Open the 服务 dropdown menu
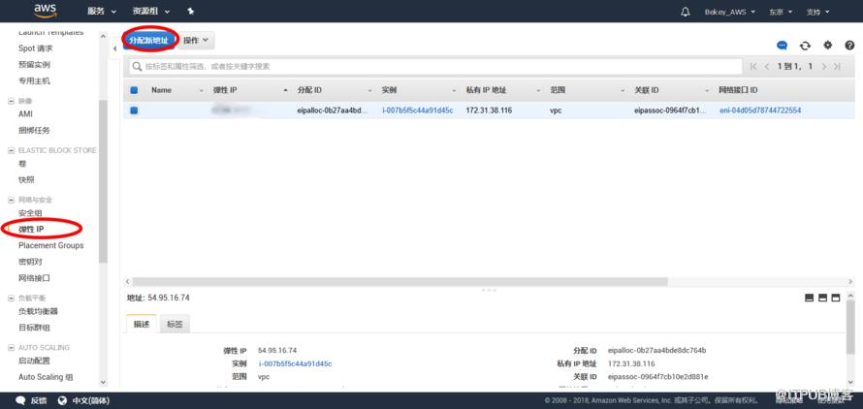 (x=102, y=12)
